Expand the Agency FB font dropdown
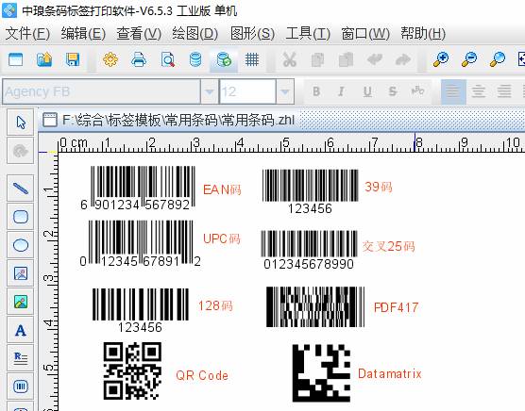525x411 pixels. click(x=210, y=91)
